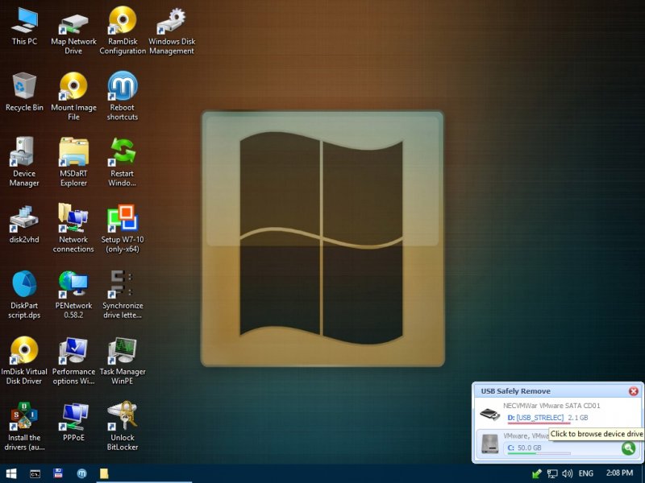The height and width of the screenshot is (483, 645).
Task: Open Device Manager shortcut
Action: [x=24, y=162]
